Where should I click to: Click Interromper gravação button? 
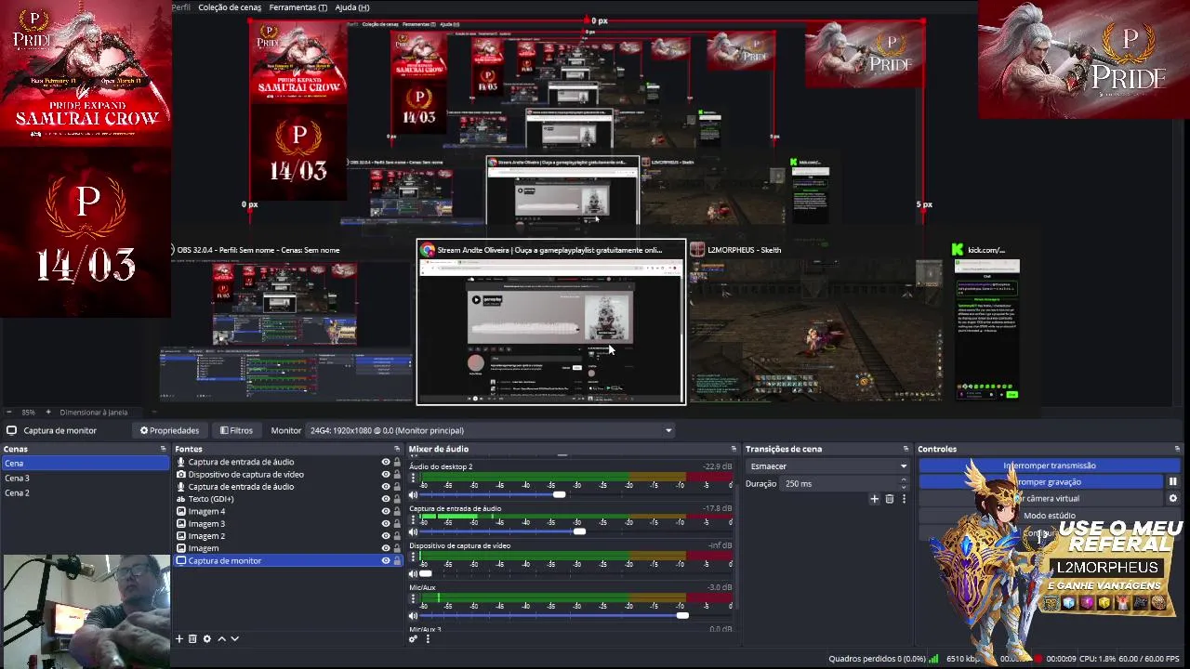pyautogui.click(x=1041, y=481)
